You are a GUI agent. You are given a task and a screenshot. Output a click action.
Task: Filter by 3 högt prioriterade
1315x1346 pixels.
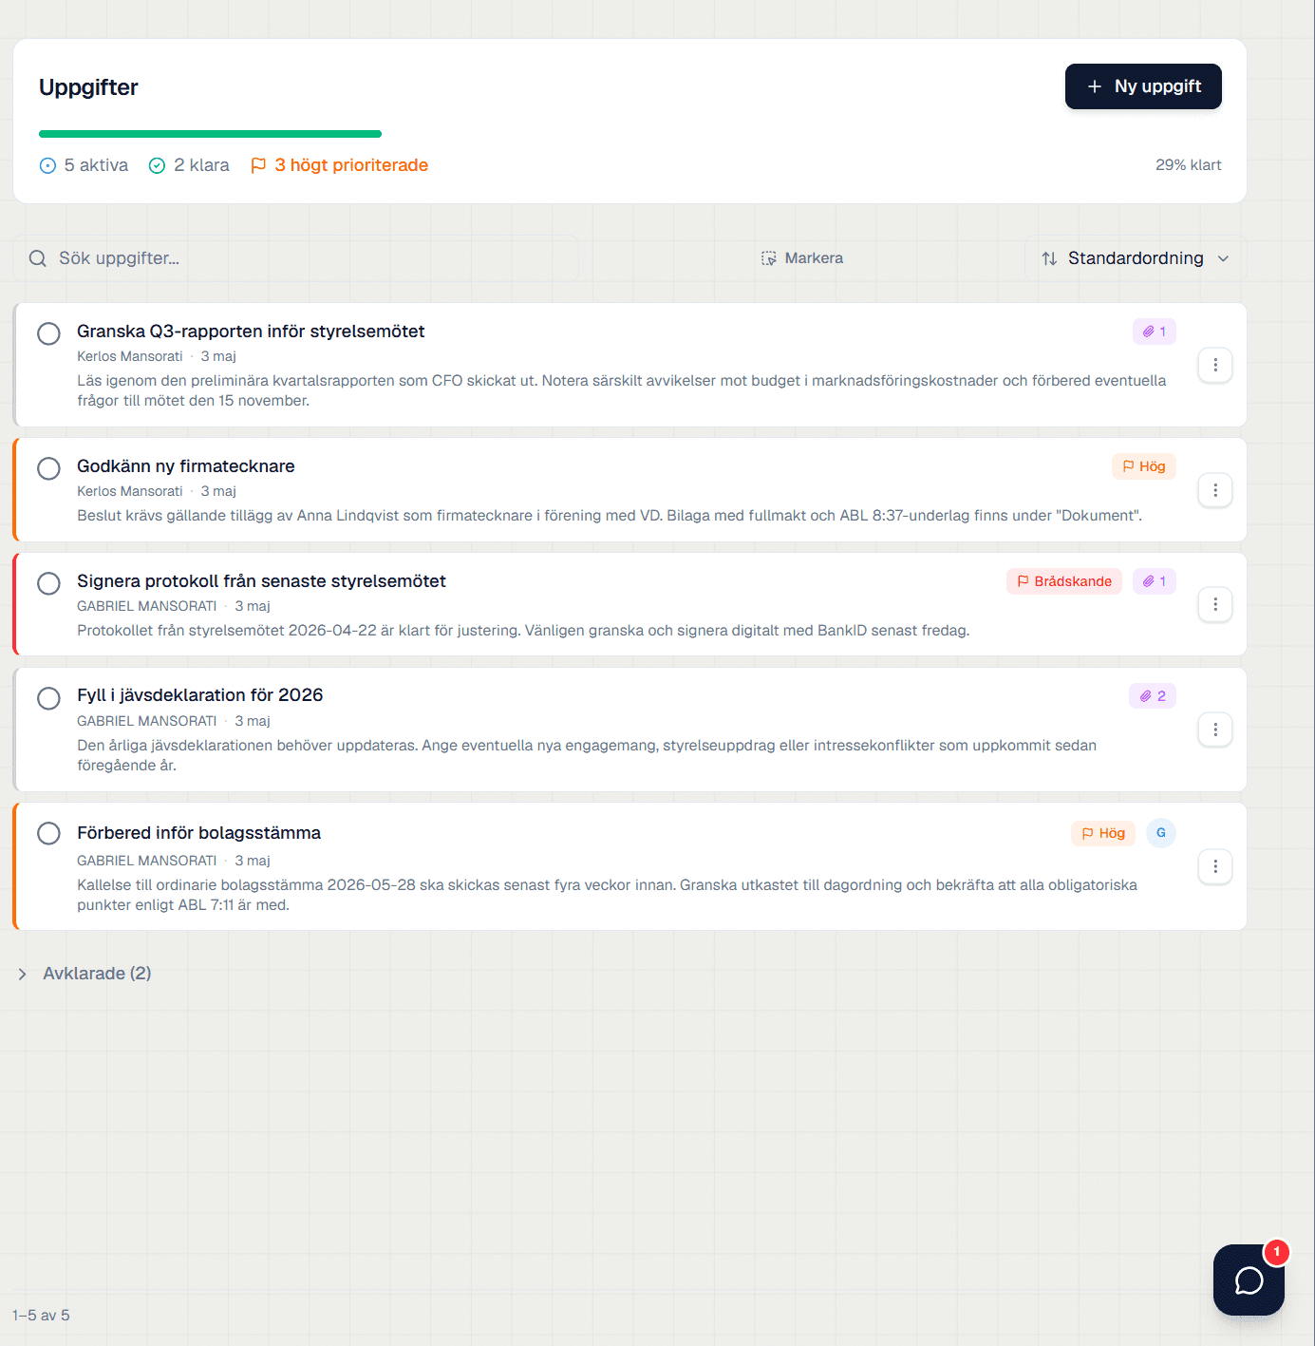(339, 165)
